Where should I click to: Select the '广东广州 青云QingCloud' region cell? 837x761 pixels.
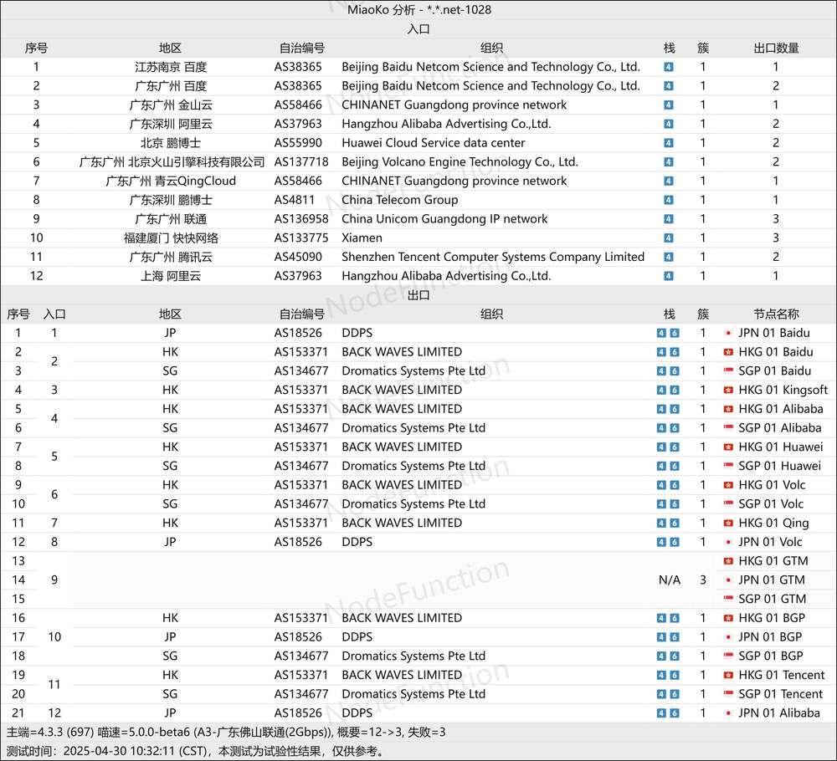[171, 181]
